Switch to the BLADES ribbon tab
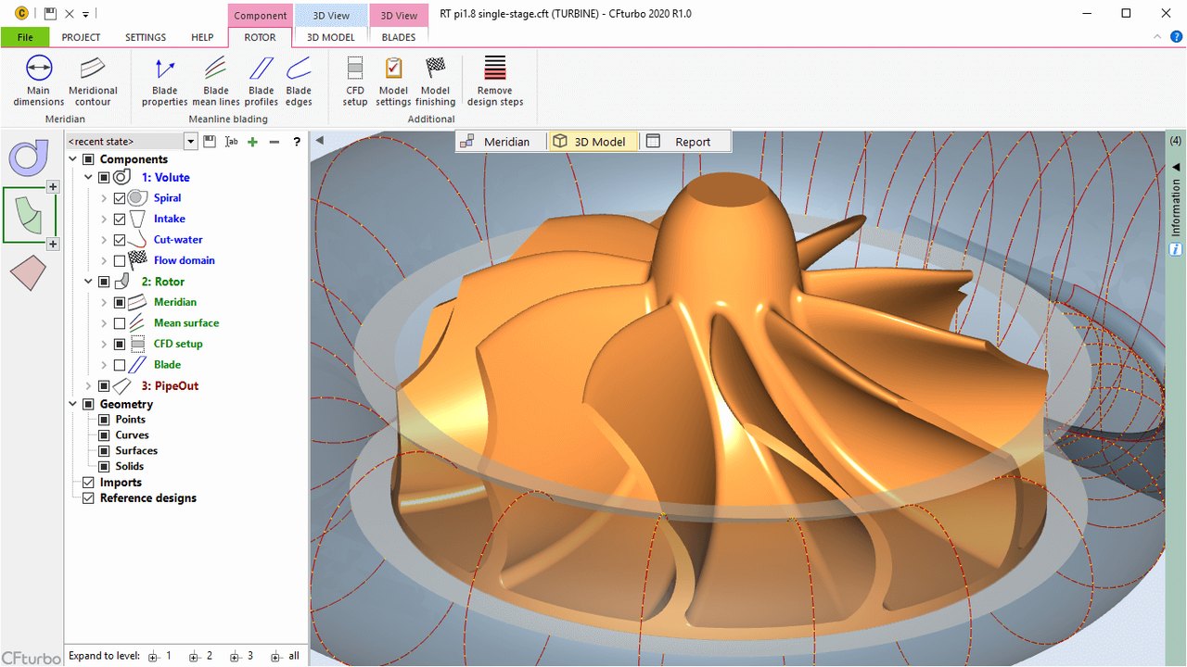This screenshot has width=1187, height=667. pyautogui.click(x=399, y=37)
